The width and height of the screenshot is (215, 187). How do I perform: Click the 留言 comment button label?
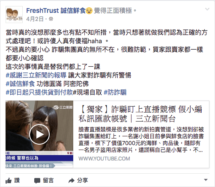[48, 181]
